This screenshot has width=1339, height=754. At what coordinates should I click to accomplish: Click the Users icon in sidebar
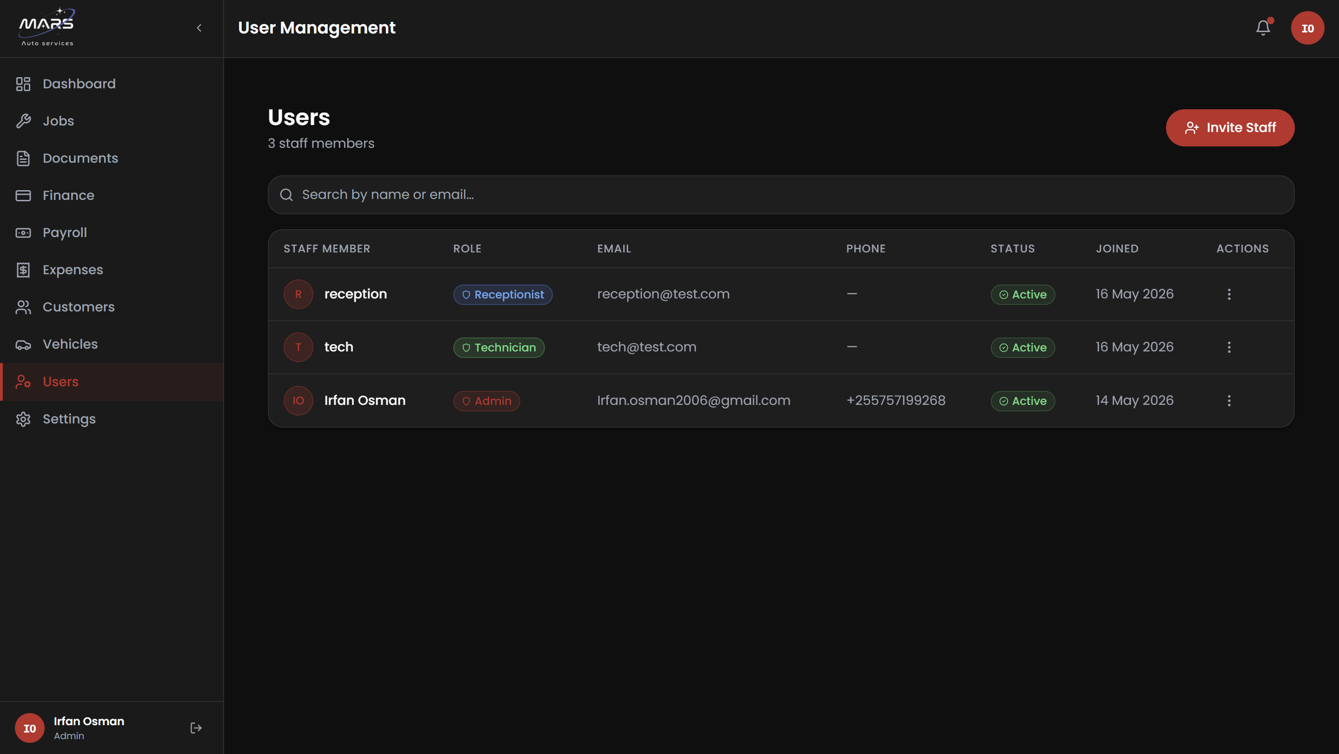23,382
